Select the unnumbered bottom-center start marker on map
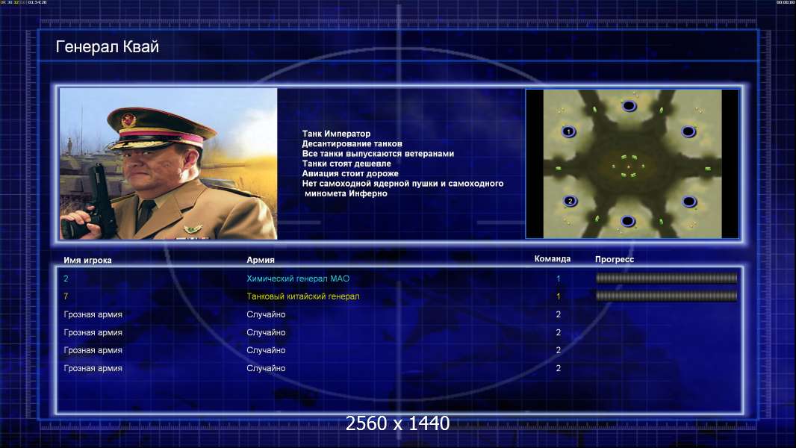 628,221
